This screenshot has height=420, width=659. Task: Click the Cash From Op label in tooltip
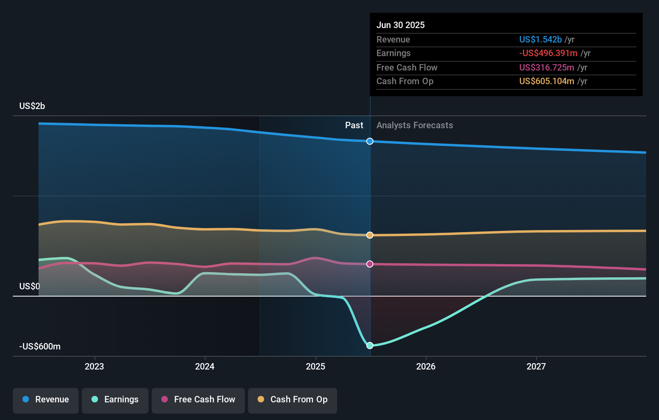[405, 81]
